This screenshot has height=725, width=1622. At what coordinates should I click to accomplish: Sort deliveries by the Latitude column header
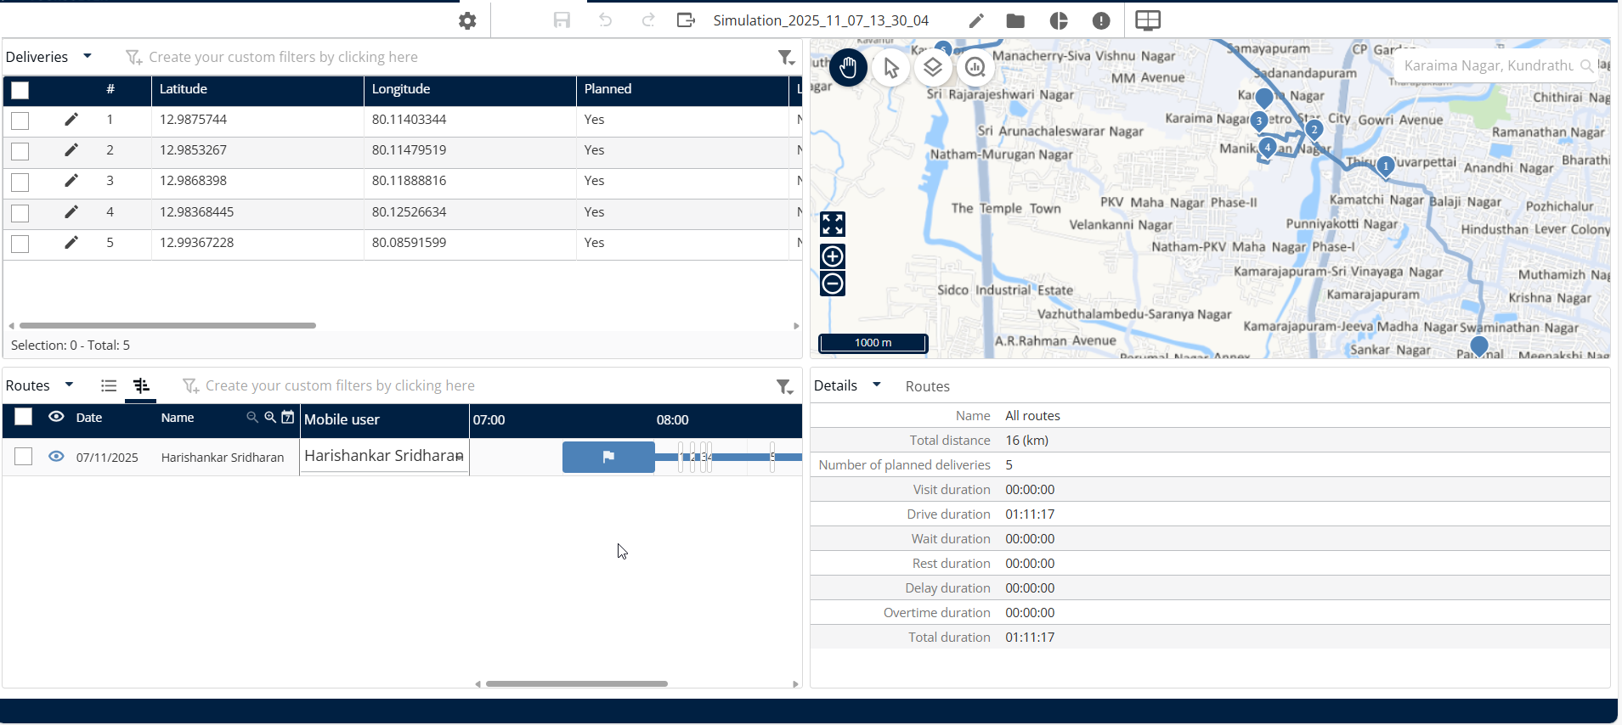(x=184, y=89)
